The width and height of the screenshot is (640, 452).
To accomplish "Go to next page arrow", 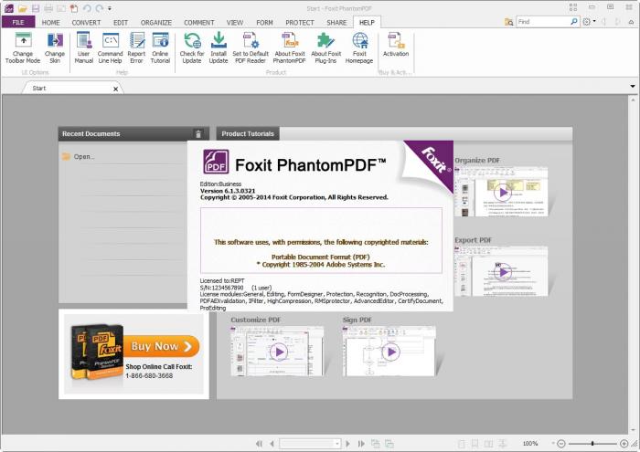I will coord(347,444).
